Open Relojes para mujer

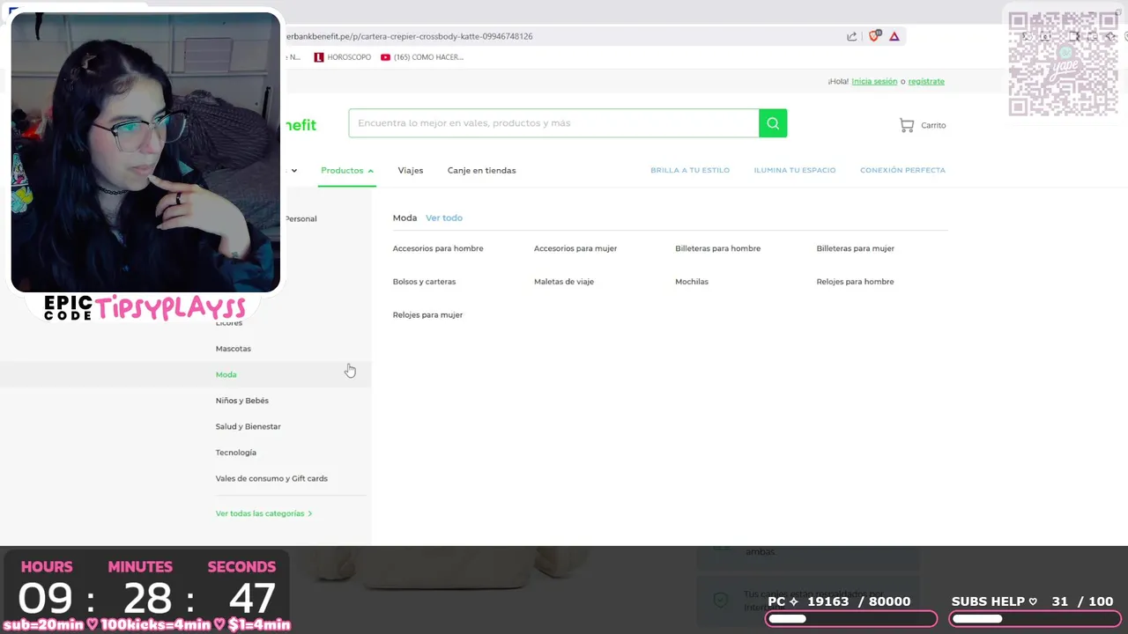[427, 314]
